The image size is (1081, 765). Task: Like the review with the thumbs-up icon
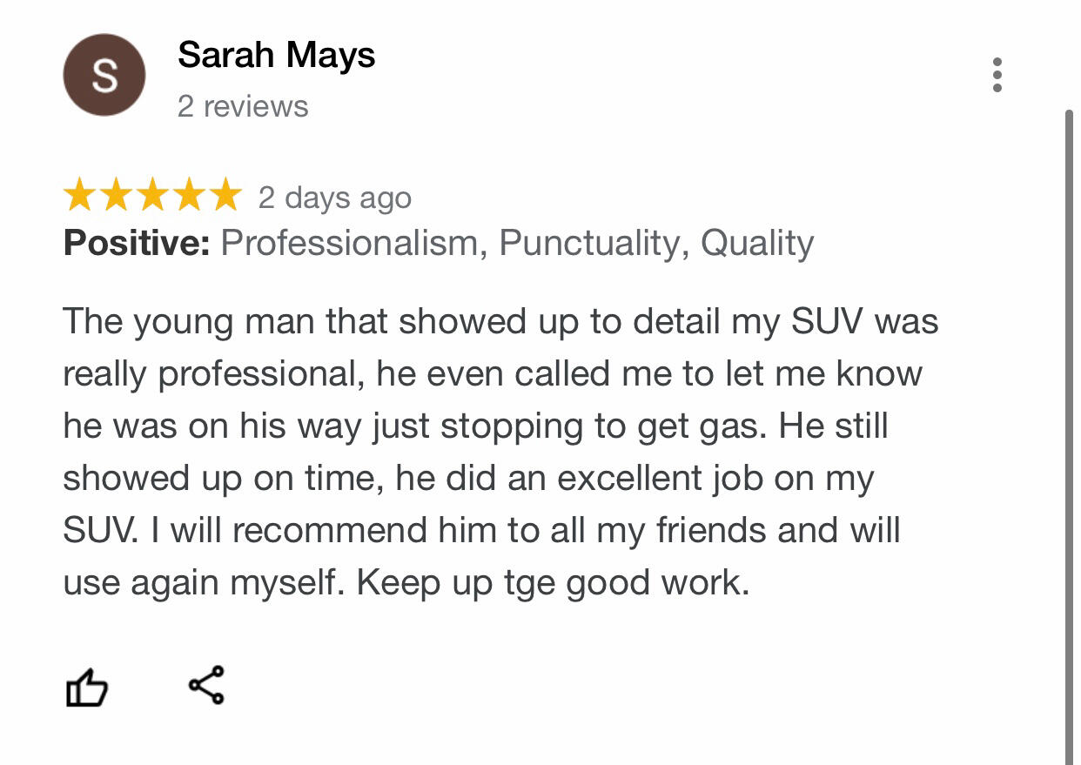pos(87,687)
